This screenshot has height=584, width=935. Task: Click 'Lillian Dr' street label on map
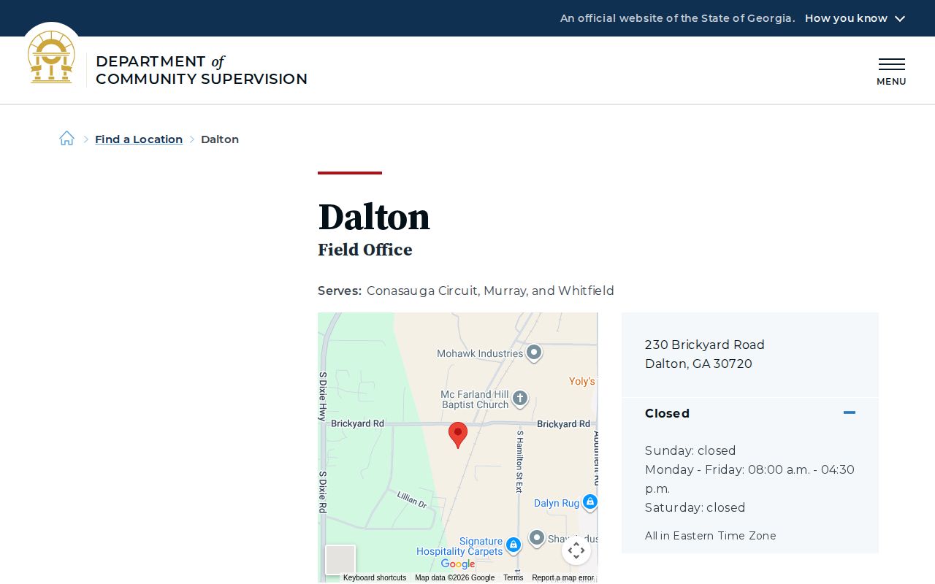click(412, 499)
